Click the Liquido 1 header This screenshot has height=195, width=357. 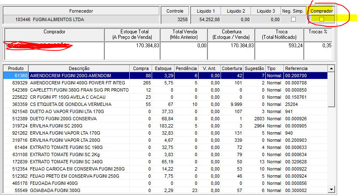tap(206, 11)
